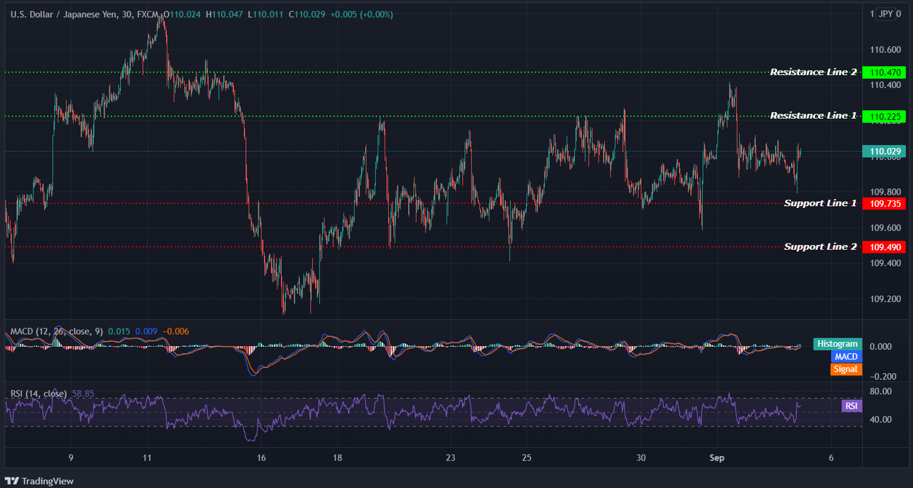913x488 pixels.
Task: Click the RSI value 58.85
Action: point(83,394)
